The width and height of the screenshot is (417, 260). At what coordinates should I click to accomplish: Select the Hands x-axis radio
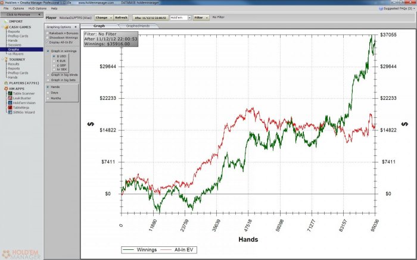[48, 87]
